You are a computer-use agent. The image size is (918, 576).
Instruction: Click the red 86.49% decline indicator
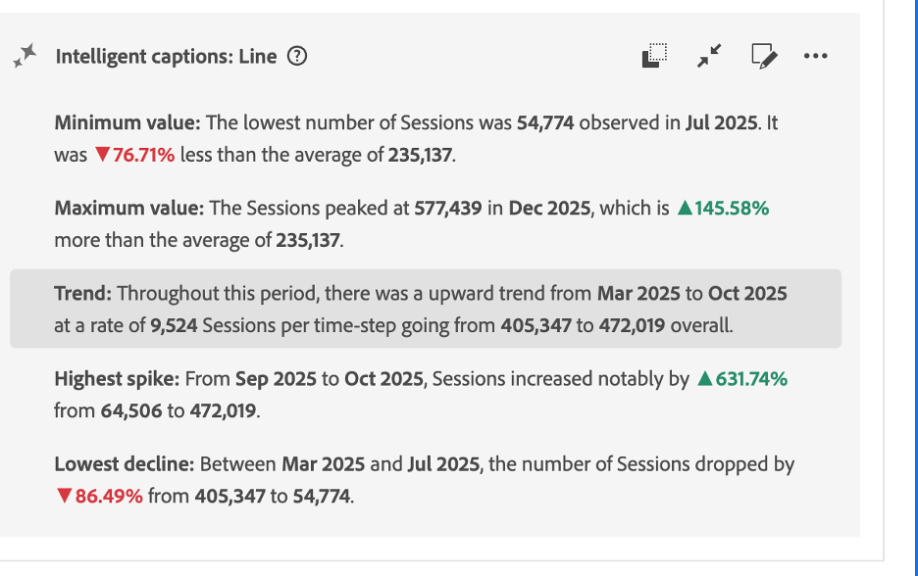pyautogui.click(x=99, y=496)
